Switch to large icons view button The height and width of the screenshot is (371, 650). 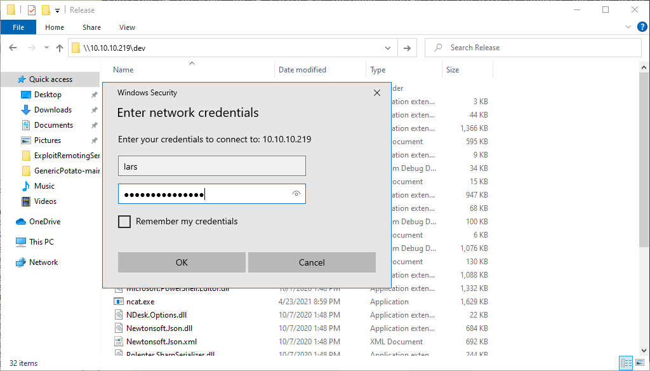point(640,363)
